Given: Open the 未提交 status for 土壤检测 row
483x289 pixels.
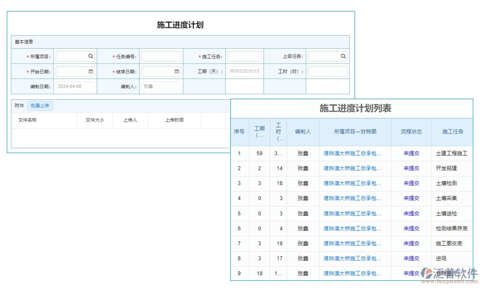Looking at the screenshot, I should coord(411,183).
